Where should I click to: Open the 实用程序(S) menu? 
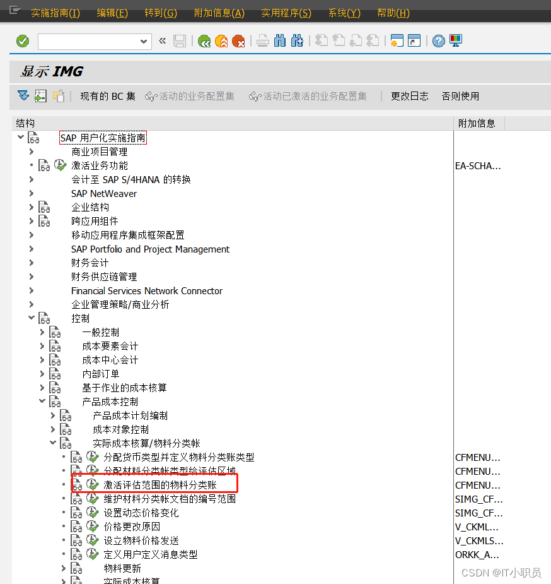pos(286,13)
